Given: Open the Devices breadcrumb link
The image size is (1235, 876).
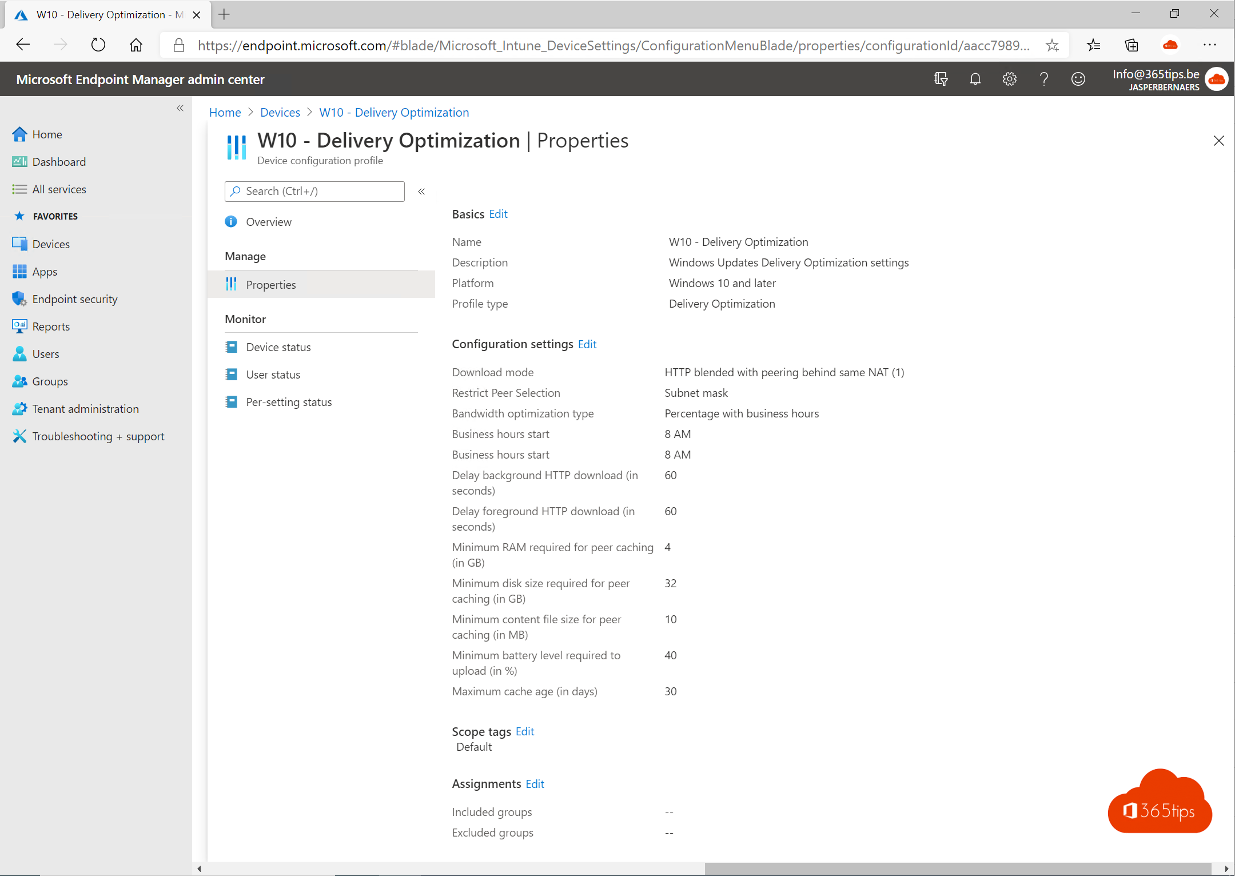Looking at the screenshot, I should click(280, 112).
